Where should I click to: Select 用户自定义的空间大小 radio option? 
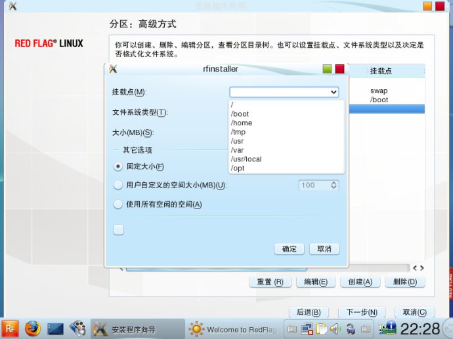(x=118, y=186)
